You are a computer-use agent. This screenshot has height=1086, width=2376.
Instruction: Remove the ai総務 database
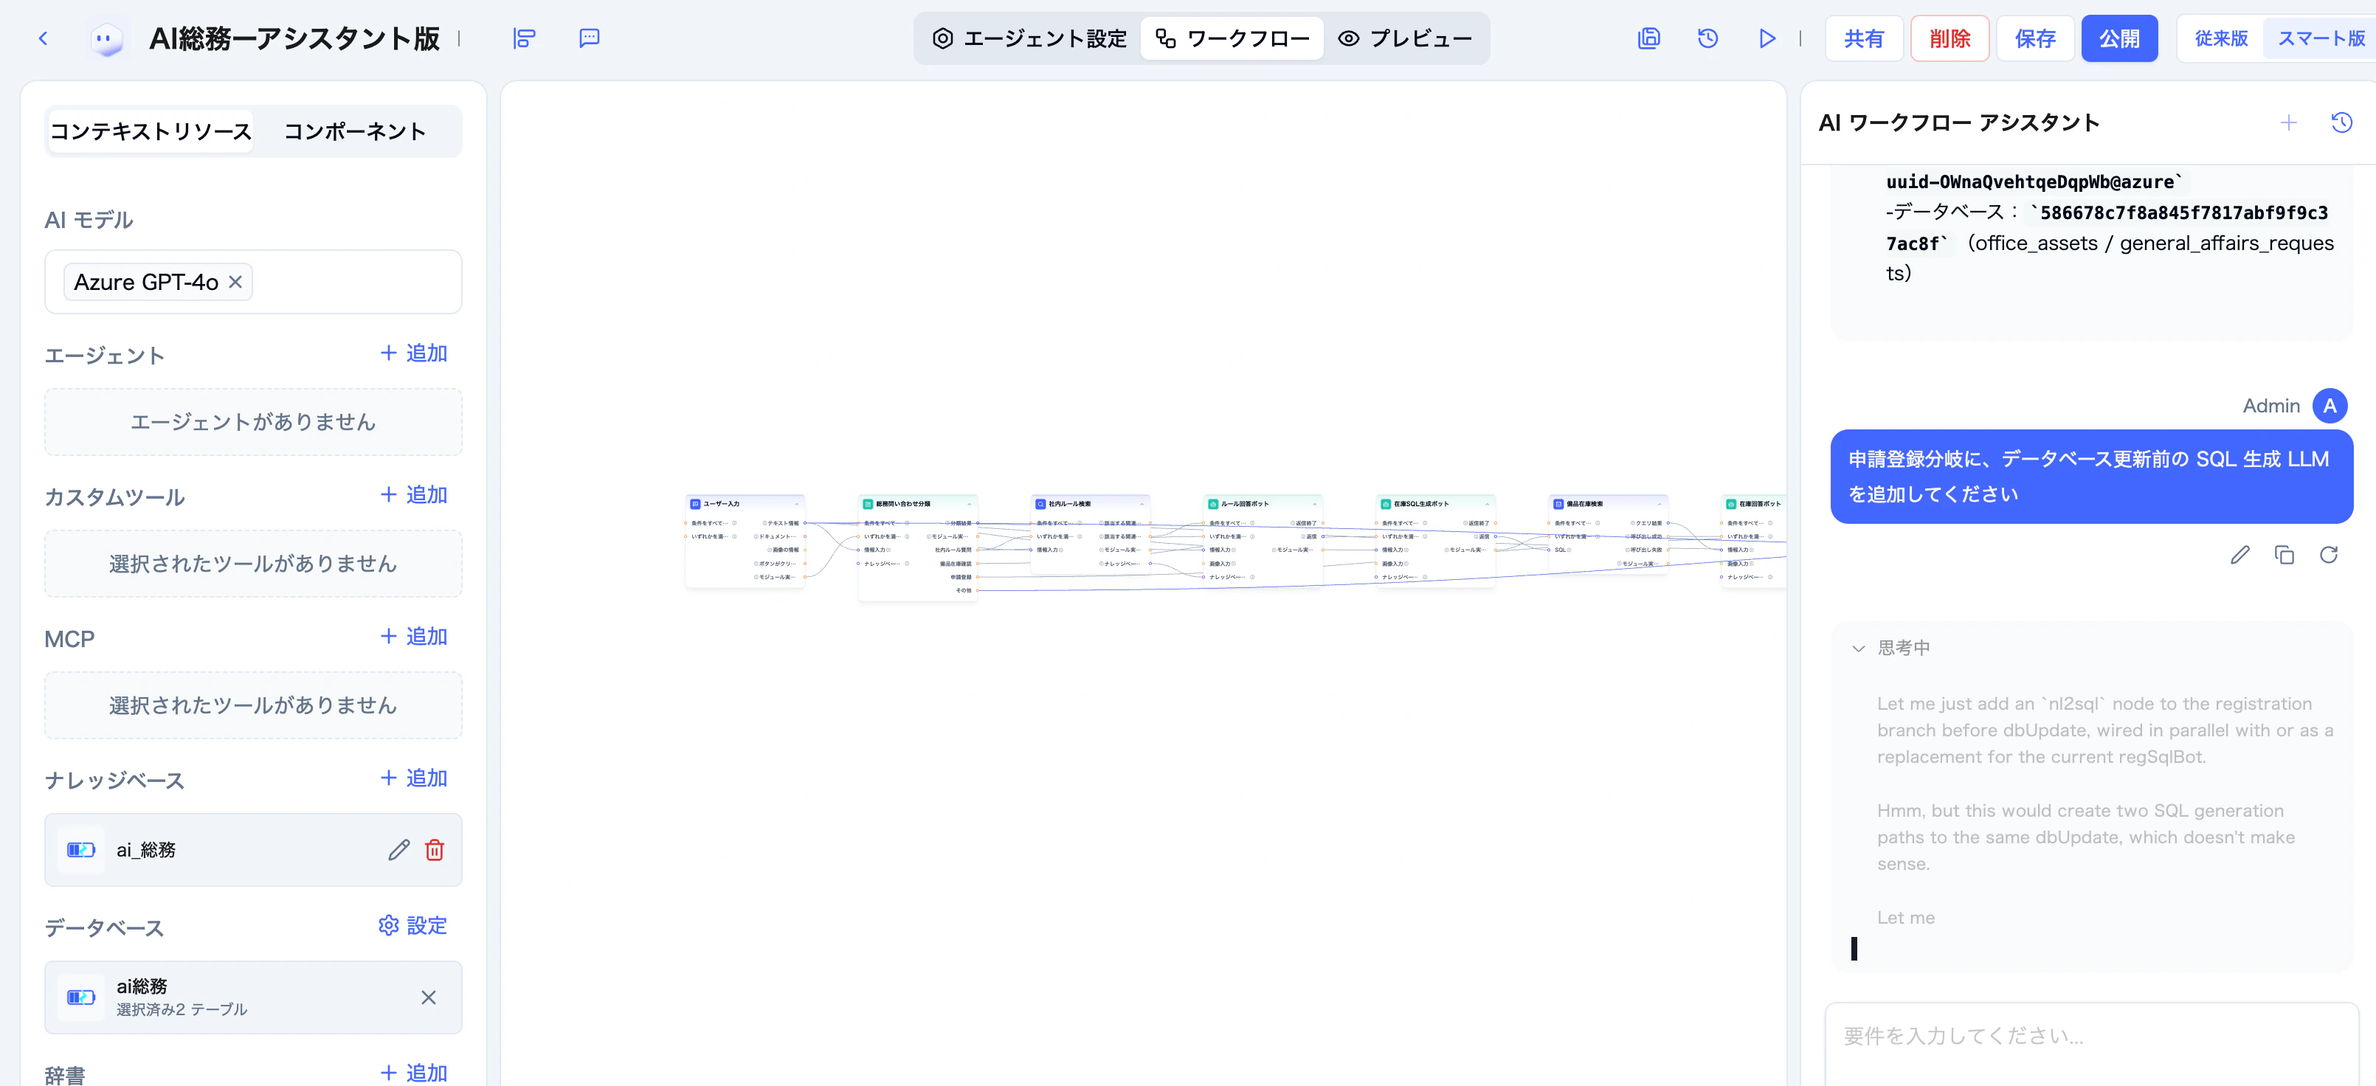429,997
